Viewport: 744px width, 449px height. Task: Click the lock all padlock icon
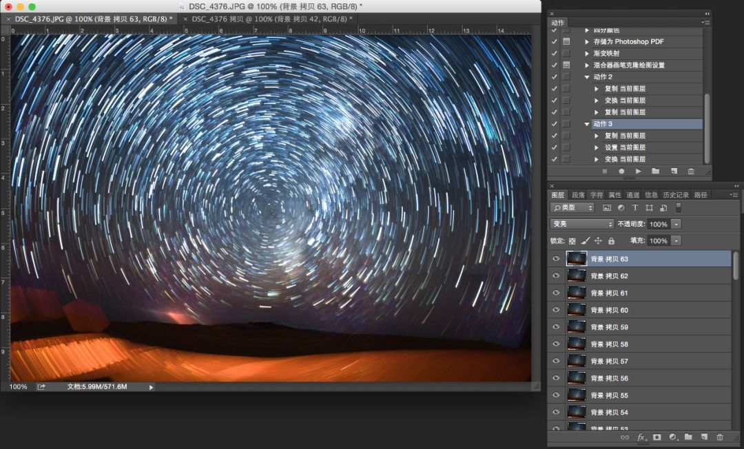pyautogui.click(x=611, y=241)
